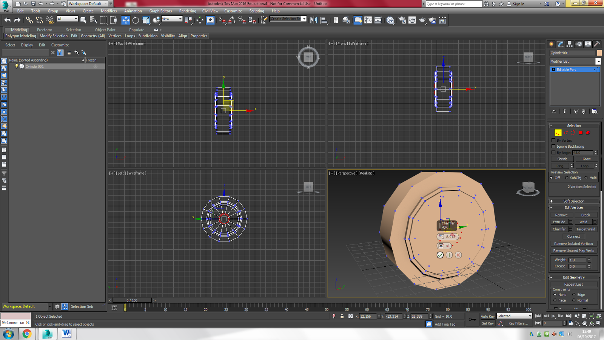Activate Select and Scale tool

point(146,20)
